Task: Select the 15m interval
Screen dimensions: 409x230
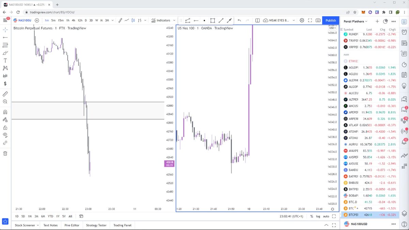Action: click(61, 20)
